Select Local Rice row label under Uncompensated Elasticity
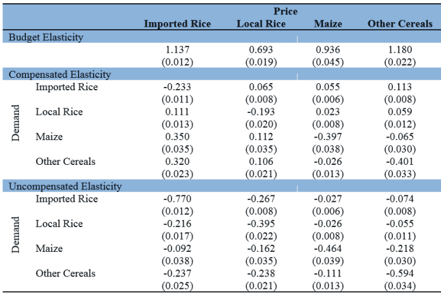The width and height of the screenshot is (441, 294). click(x=58, y=224)
